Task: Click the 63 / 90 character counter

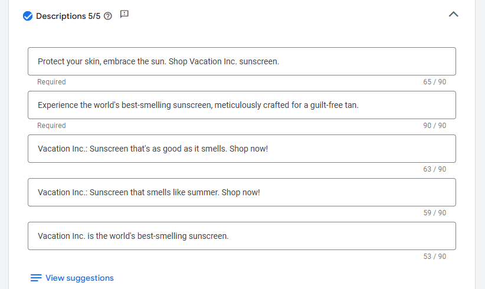Action: coord(434,169)
